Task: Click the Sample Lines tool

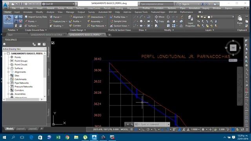Action: 118,21
